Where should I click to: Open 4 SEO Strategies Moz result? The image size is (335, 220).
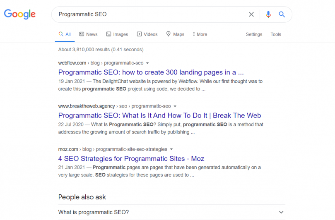[131, 158]
